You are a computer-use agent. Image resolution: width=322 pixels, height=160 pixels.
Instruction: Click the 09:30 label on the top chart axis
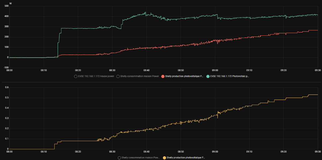(318, 70)
